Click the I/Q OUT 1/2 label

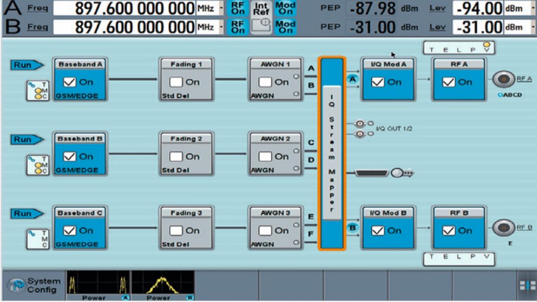click(x=394, y=129)
